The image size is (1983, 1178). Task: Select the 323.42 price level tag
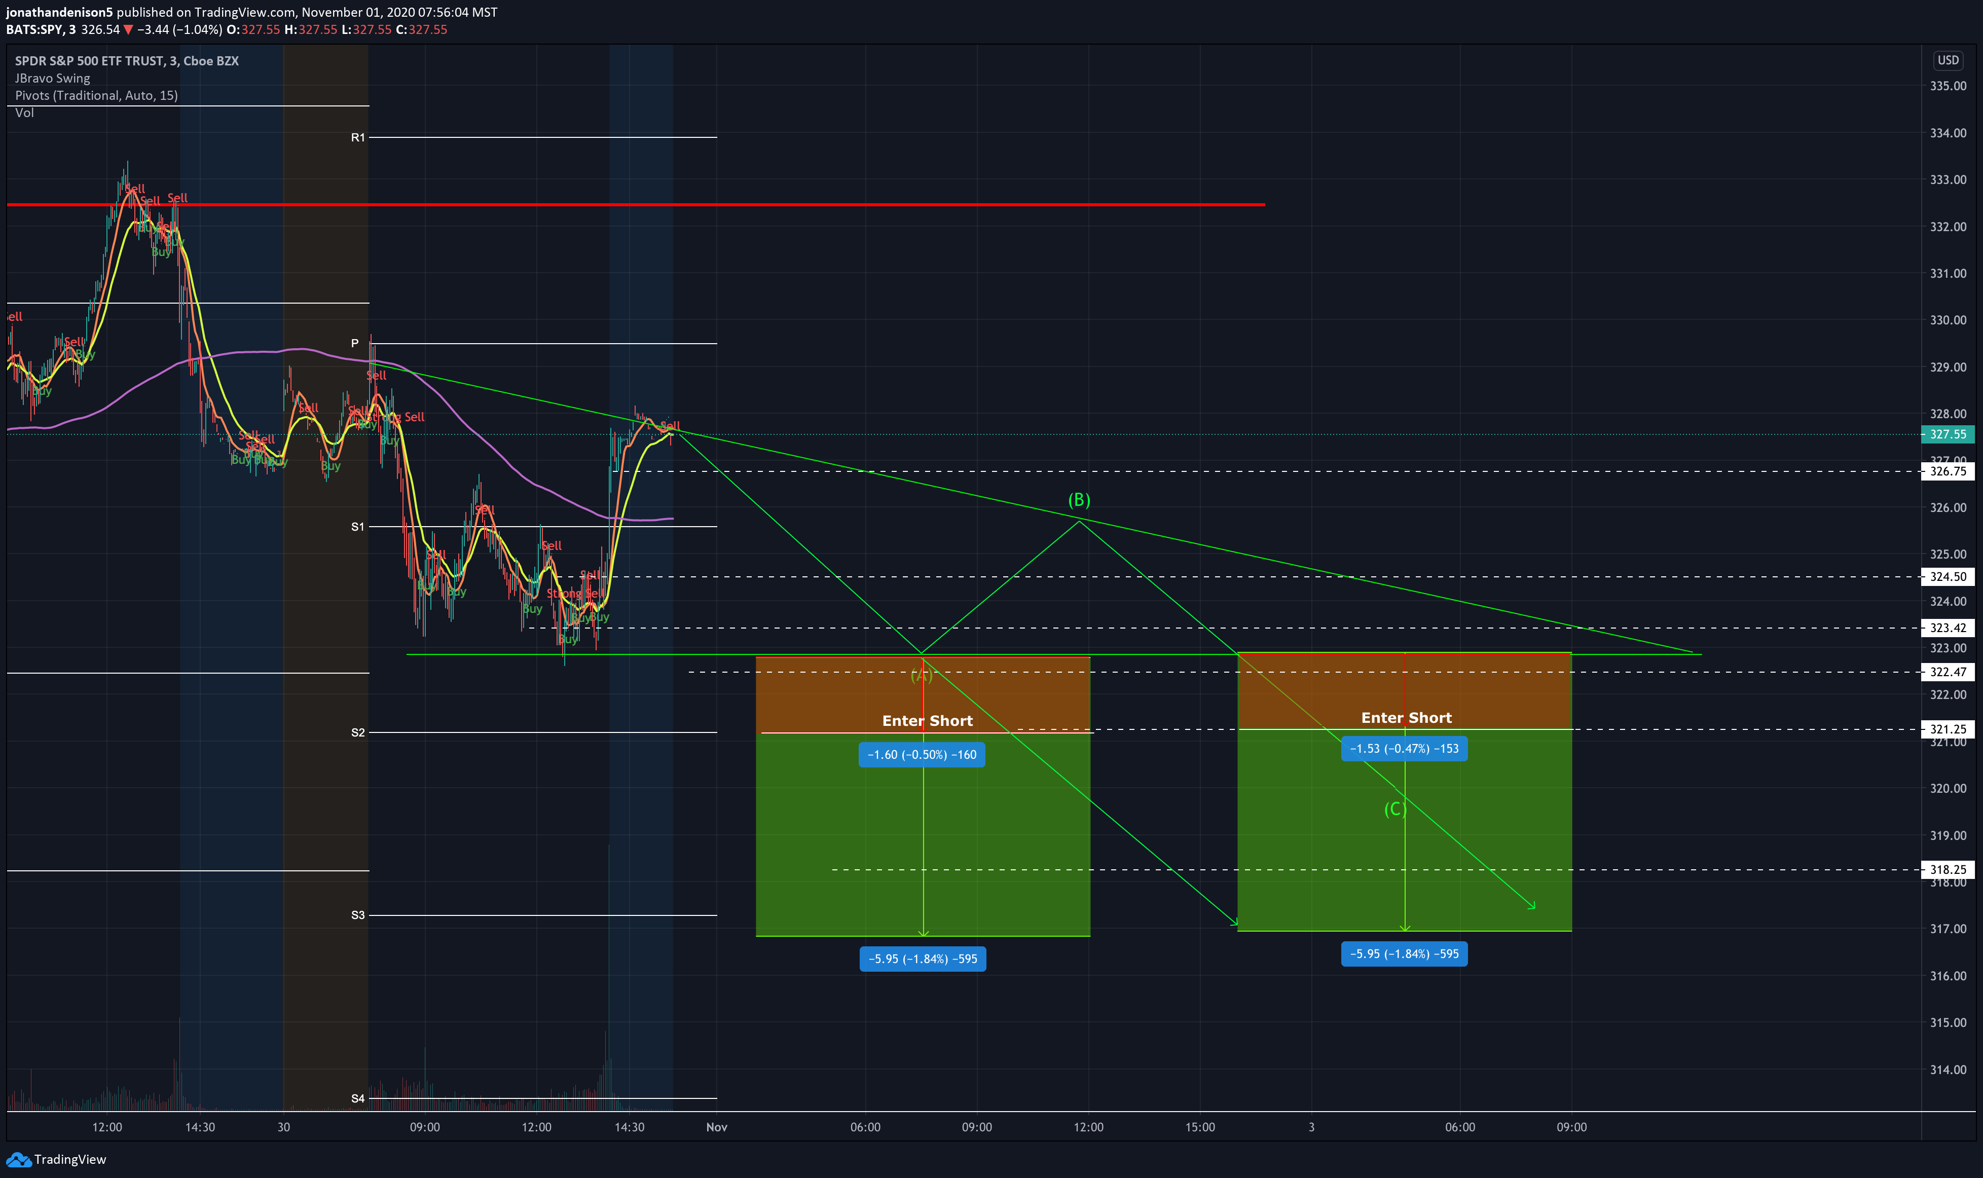point(1948,628)
